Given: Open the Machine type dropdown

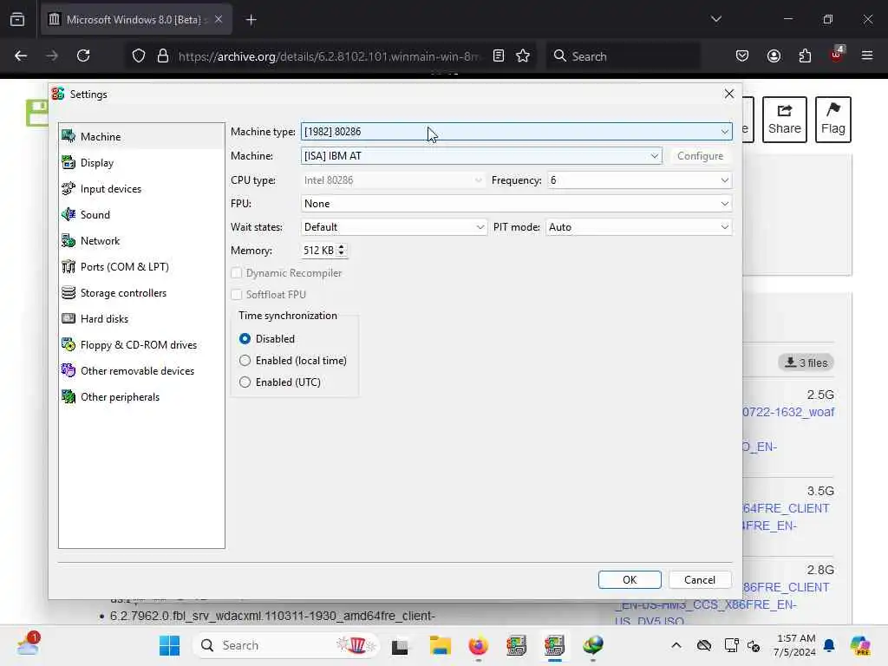Looking at the screenshot, I should (x=516, y=132).
